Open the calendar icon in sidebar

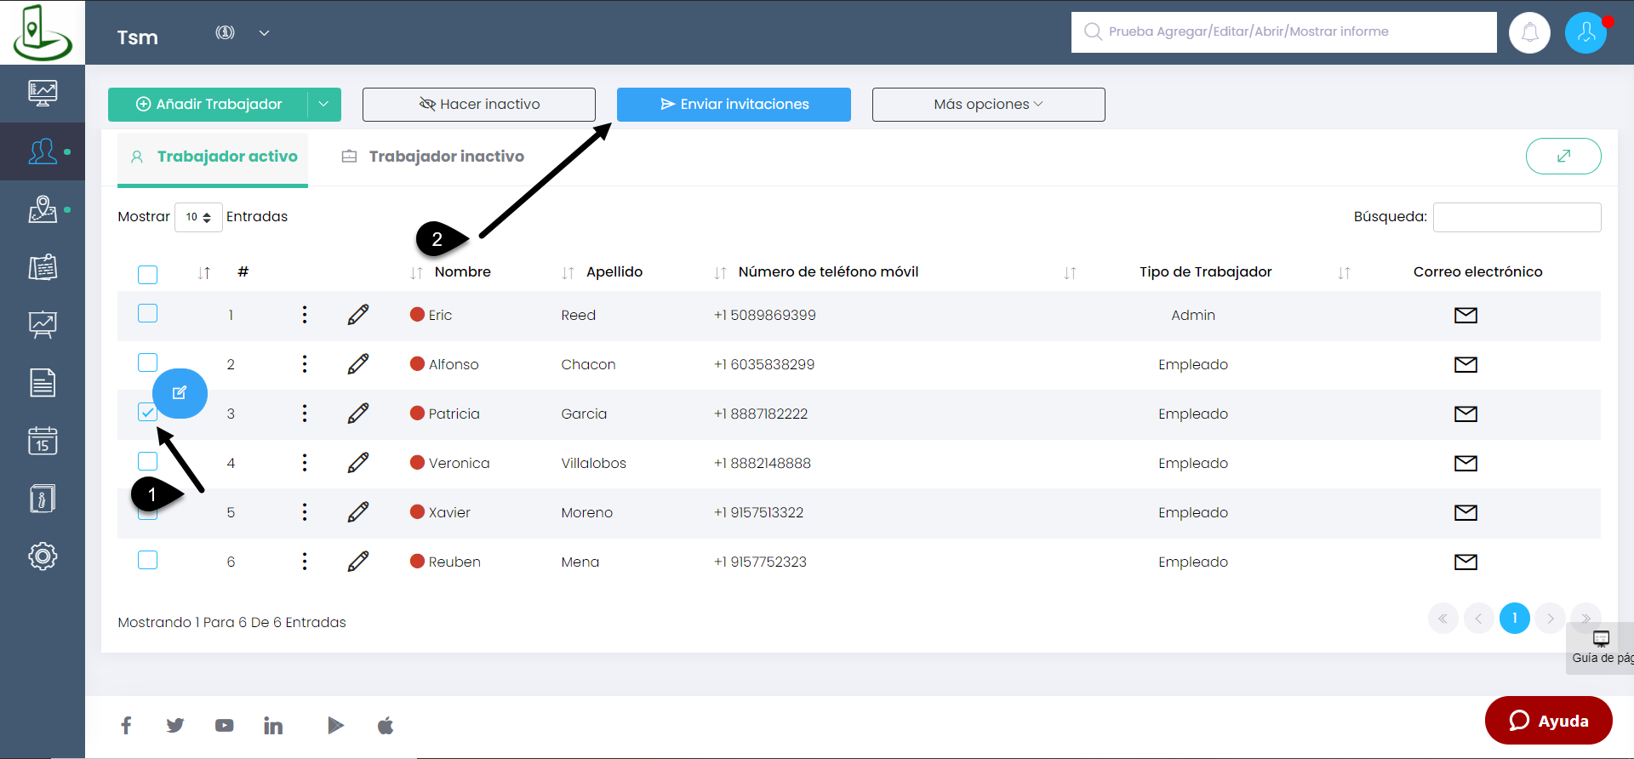pyautogui.click(x=43, y=441)
